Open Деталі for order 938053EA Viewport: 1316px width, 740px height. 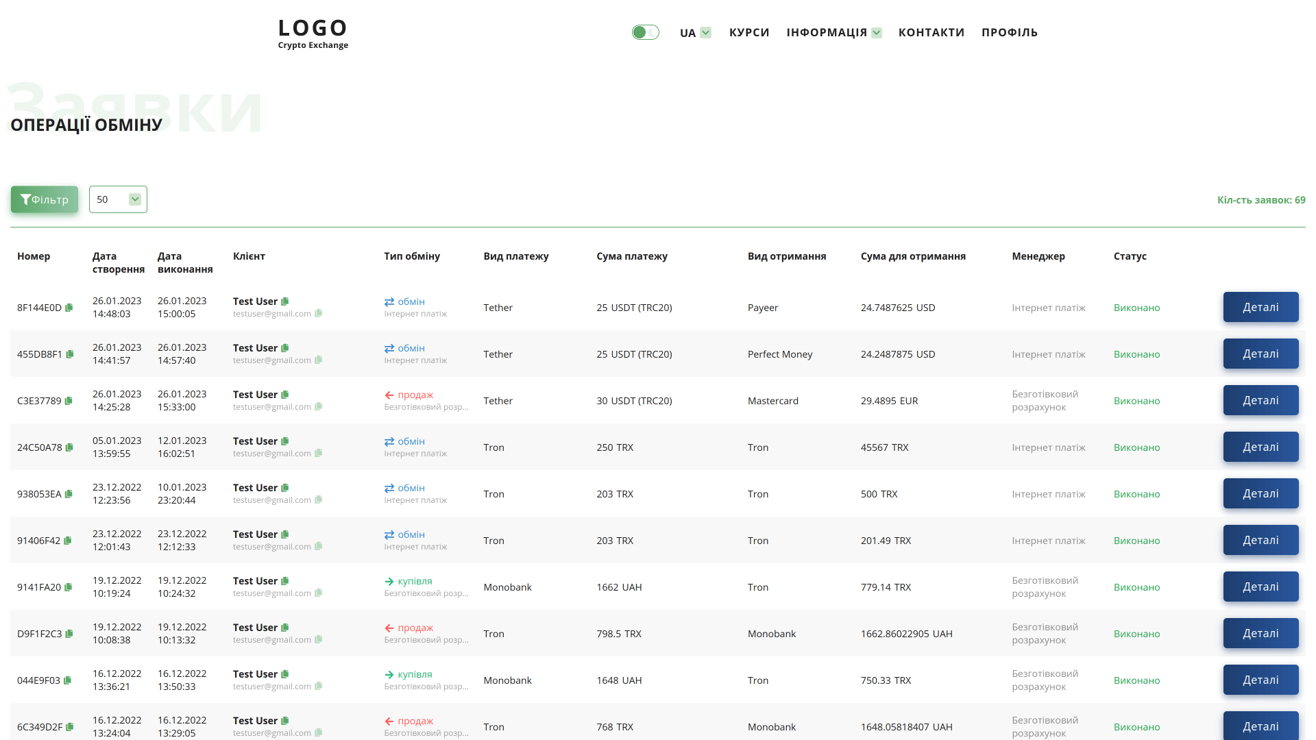1260,493
